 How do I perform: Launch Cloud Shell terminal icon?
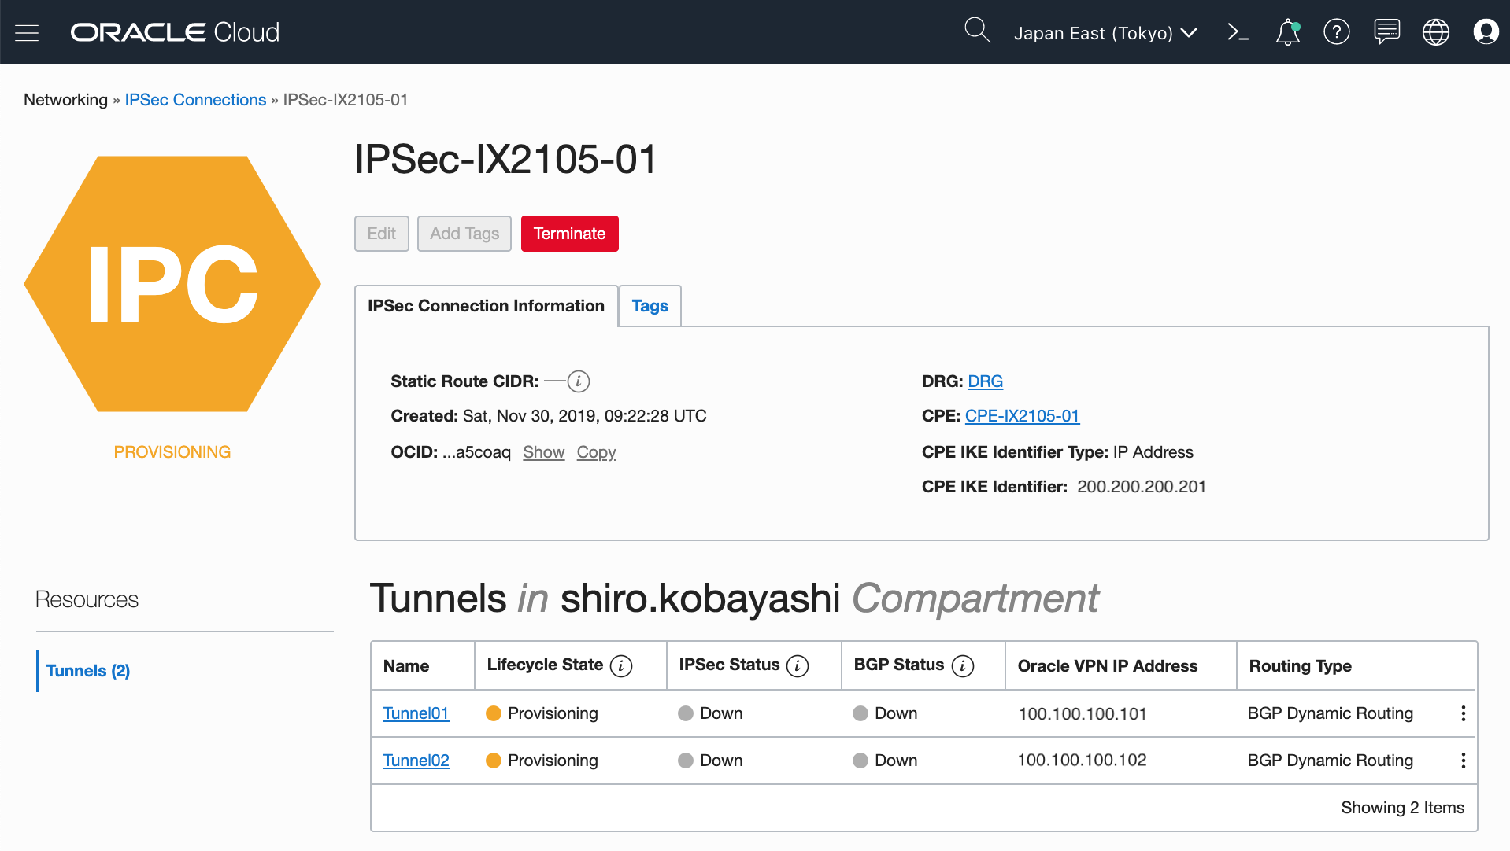click(1238, 32)
